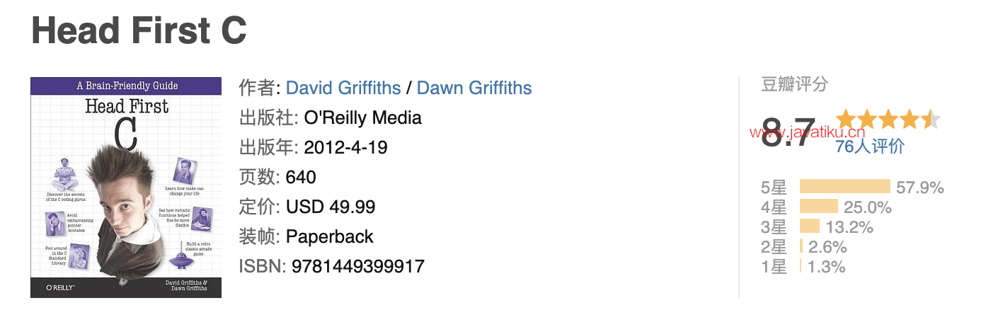998x327 pixels.
Task: Click the USD 49.99 price
Action: tap(331, 207)
